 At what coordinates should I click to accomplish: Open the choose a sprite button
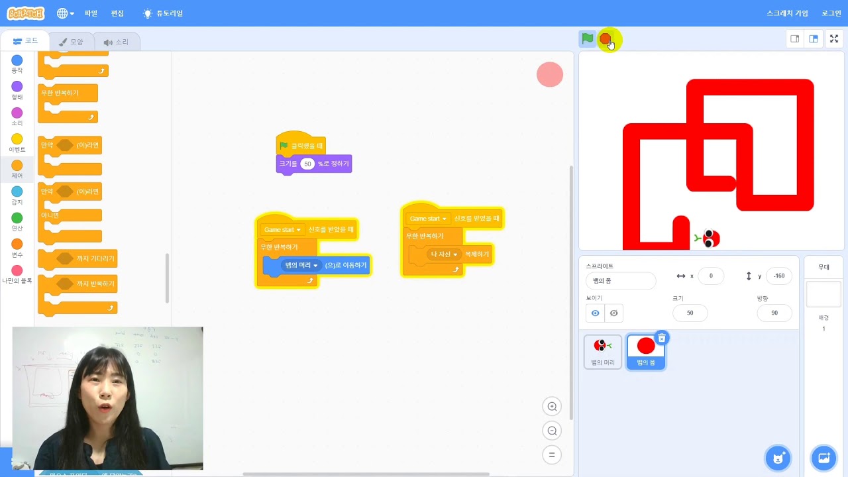[778, 458]
